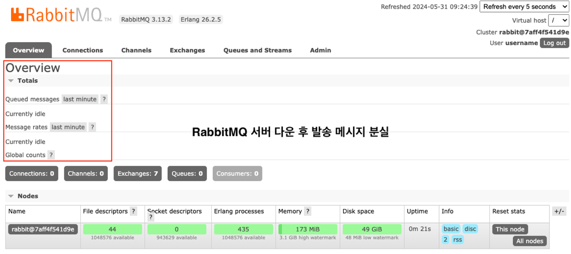571x254 pixels.
Task: Open help for Socket descriptors column
Action: coord(151,217)
